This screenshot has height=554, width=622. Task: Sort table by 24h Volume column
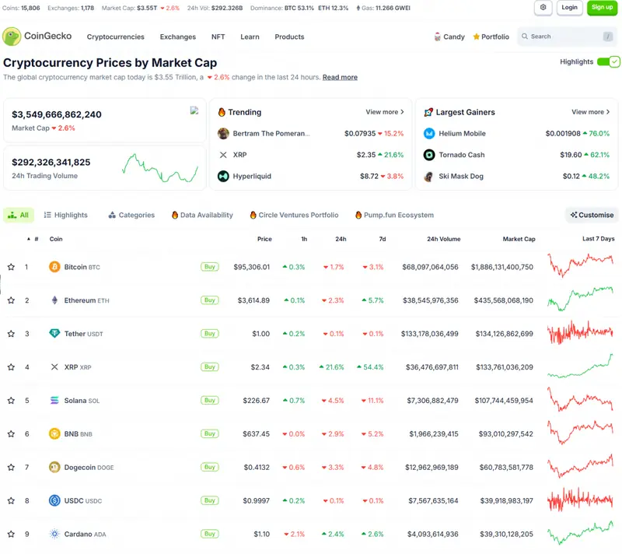(x=443, y=239)
